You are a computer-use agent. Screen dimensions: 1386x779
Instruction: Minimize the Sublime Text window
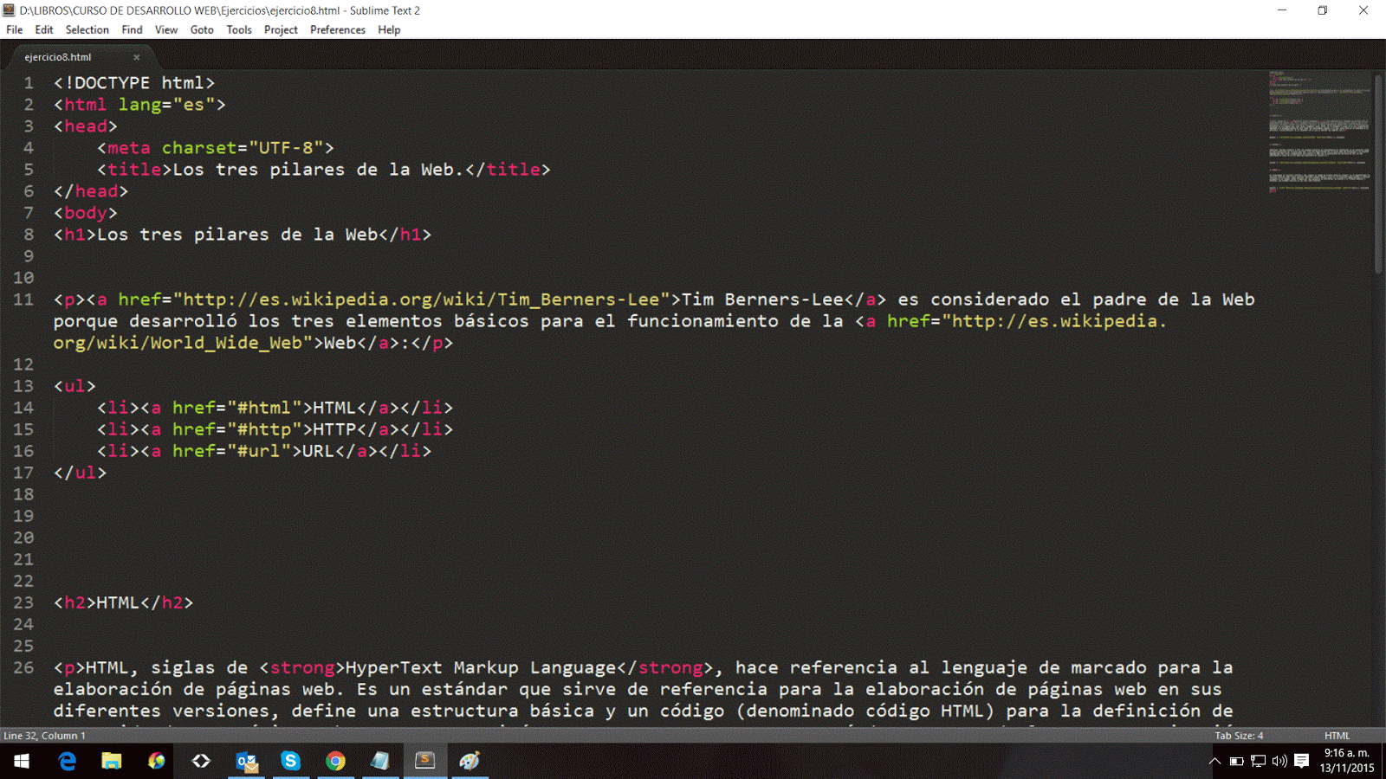pyautogui.click(x=1282, y=10)
